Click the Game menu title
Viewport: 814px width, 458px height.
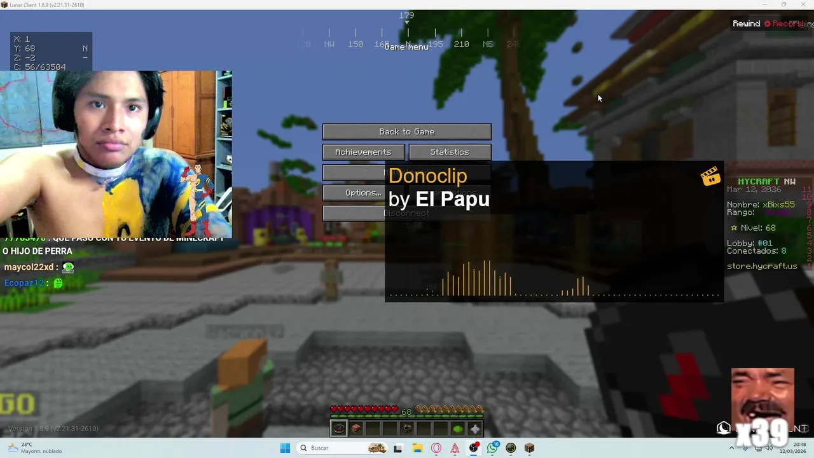(406, 47)
